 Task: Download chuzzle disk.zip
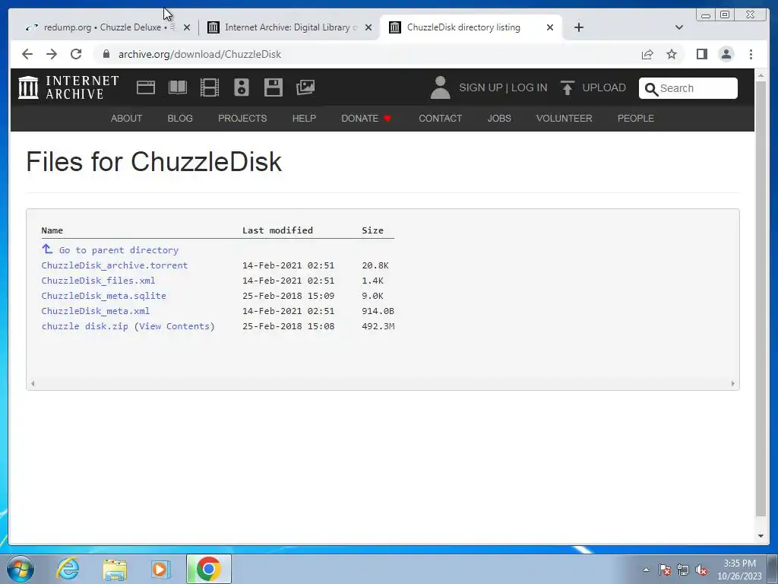click(x=85, y=326)
